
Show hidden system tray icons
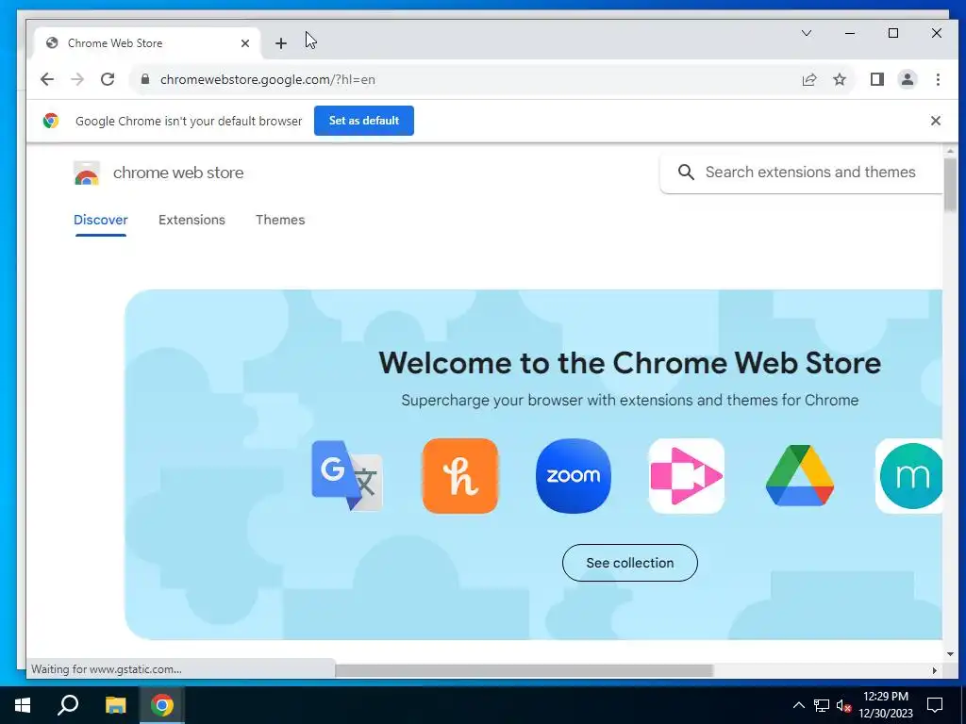click(x=798, y=705)
